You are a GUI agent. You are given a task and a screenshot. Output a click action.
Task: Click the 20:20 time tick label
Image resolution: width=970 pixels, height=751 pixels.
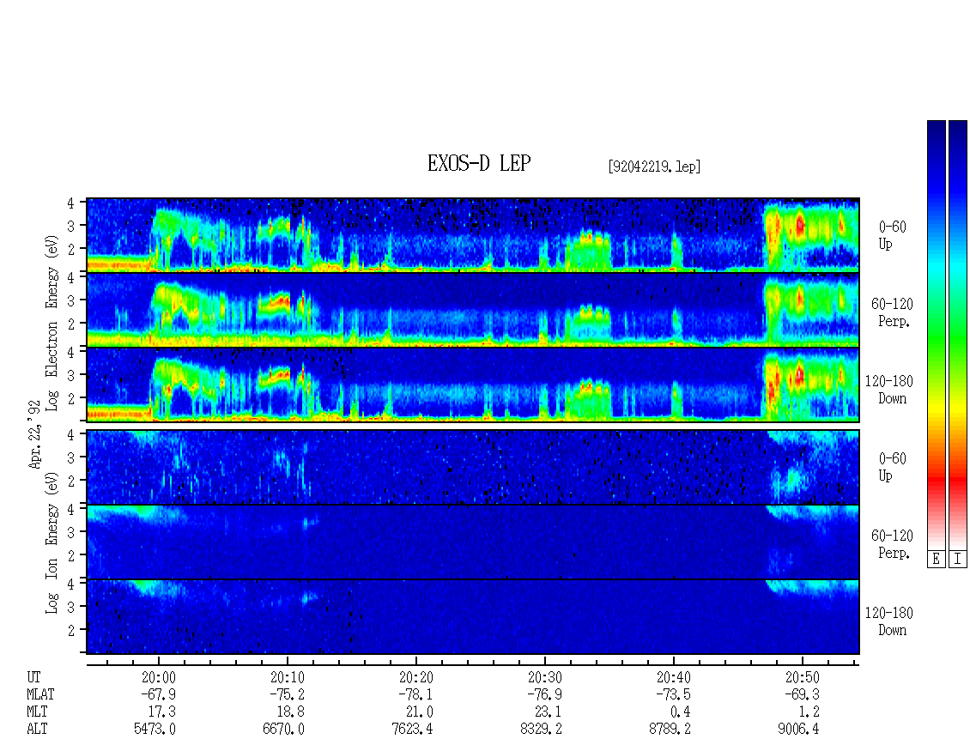click(415, 677)
